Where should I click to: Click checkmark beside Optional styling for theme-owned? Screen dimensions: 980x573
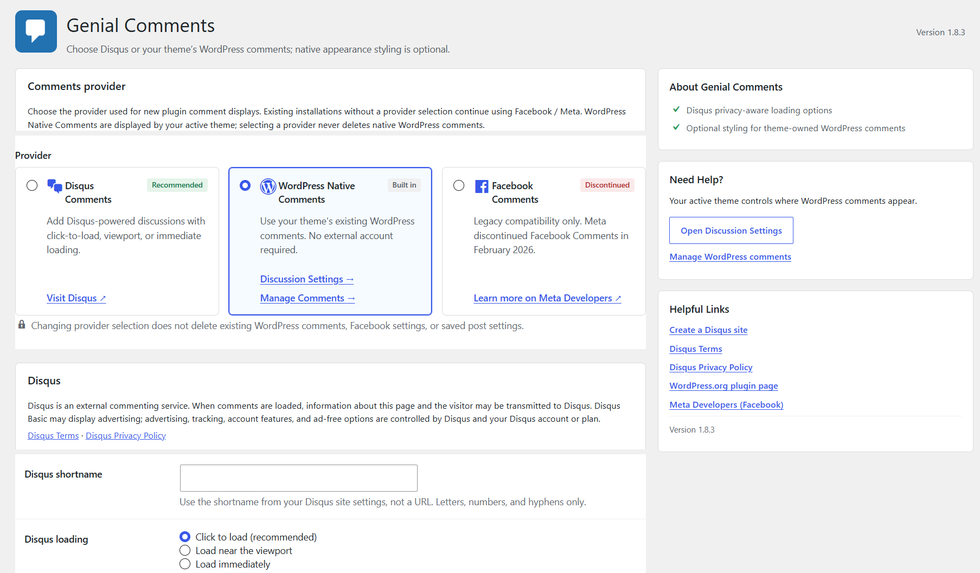[x=676, y=127]
